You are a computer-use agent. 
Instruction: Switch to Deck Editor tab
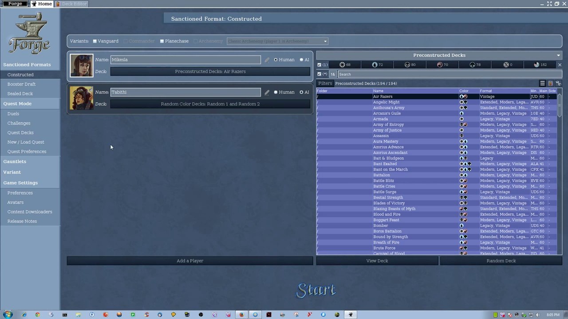point(71,4)
